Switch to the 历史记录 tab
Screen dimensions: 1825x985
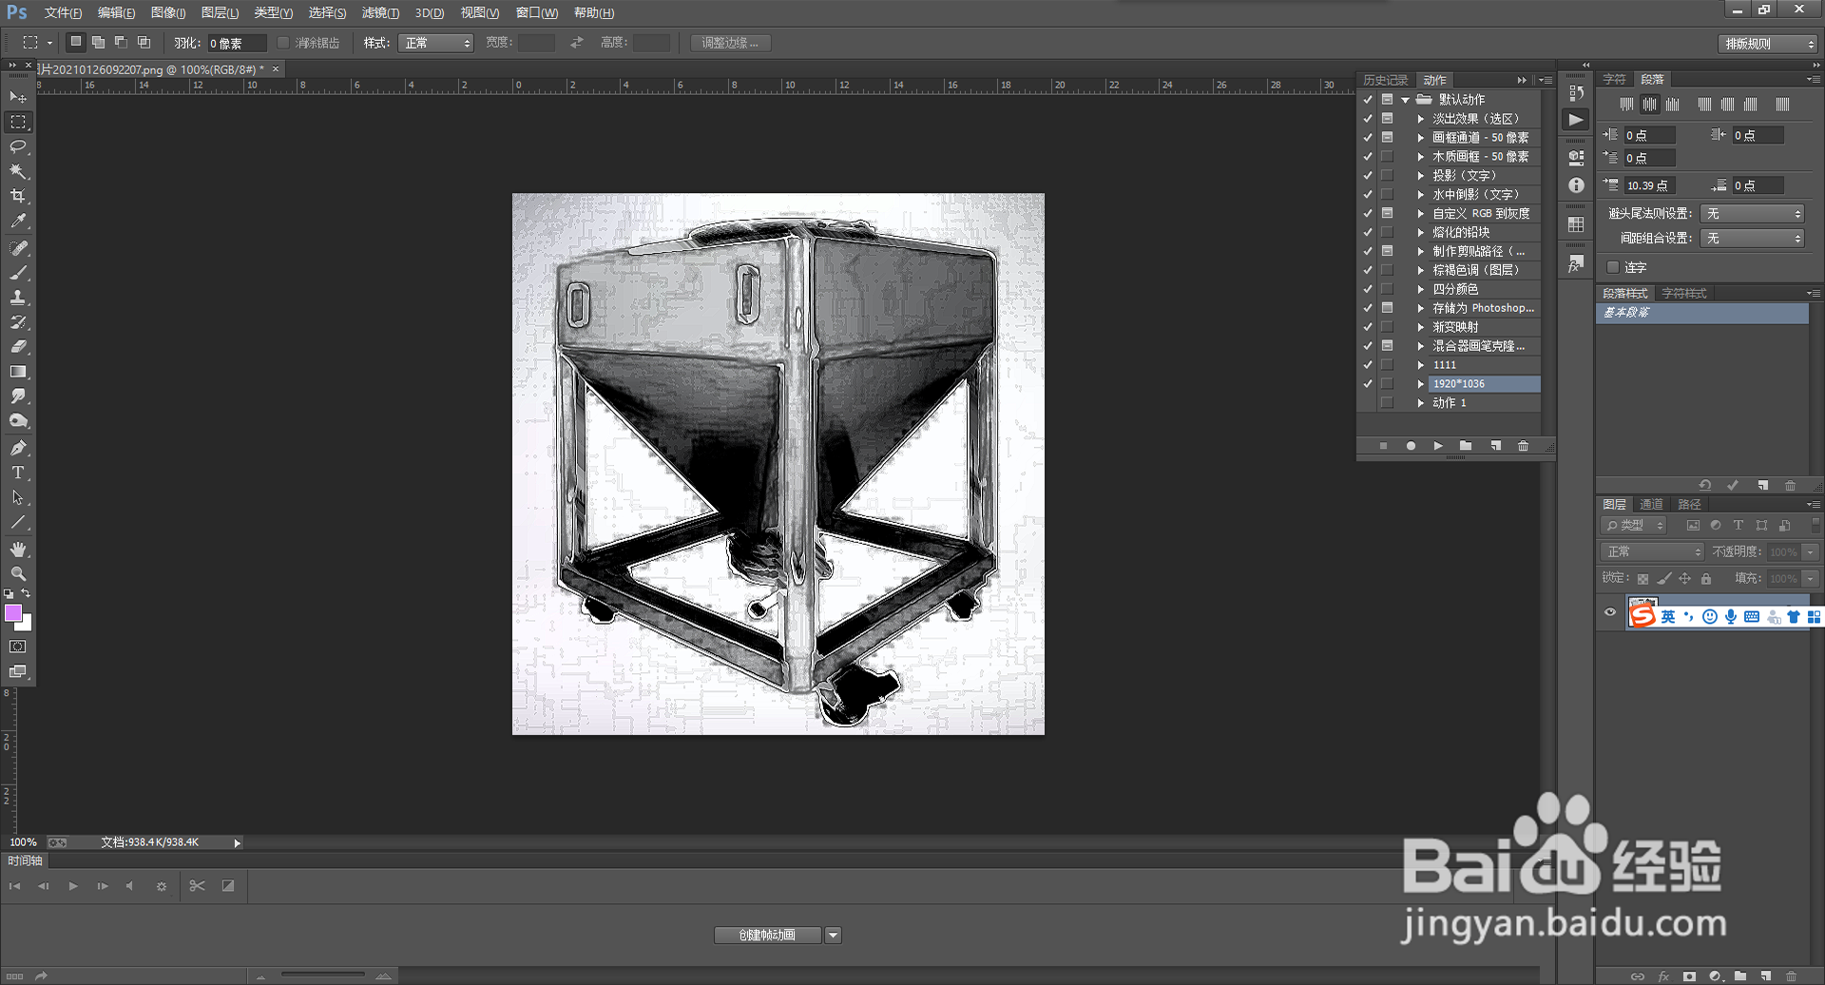[x=1385, y=80]
